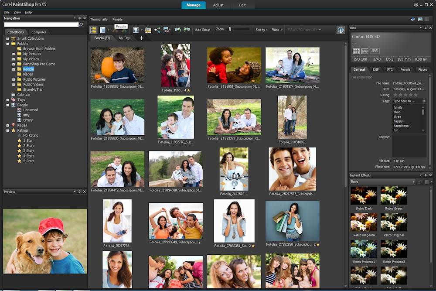Open the Sort by Place dropdown
This screenshot has width=436, height=291.
(x=277, y=30)
